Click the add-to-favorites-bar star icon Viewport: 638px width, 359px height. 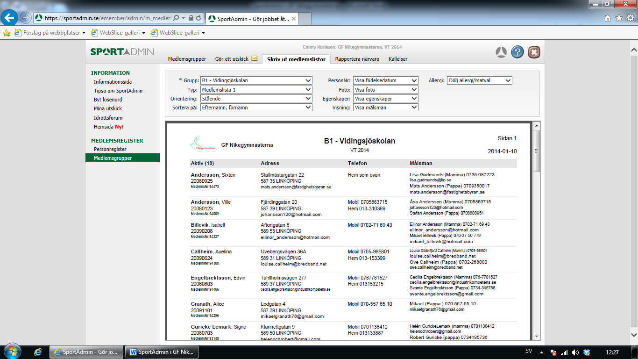(x=7, y=33)
